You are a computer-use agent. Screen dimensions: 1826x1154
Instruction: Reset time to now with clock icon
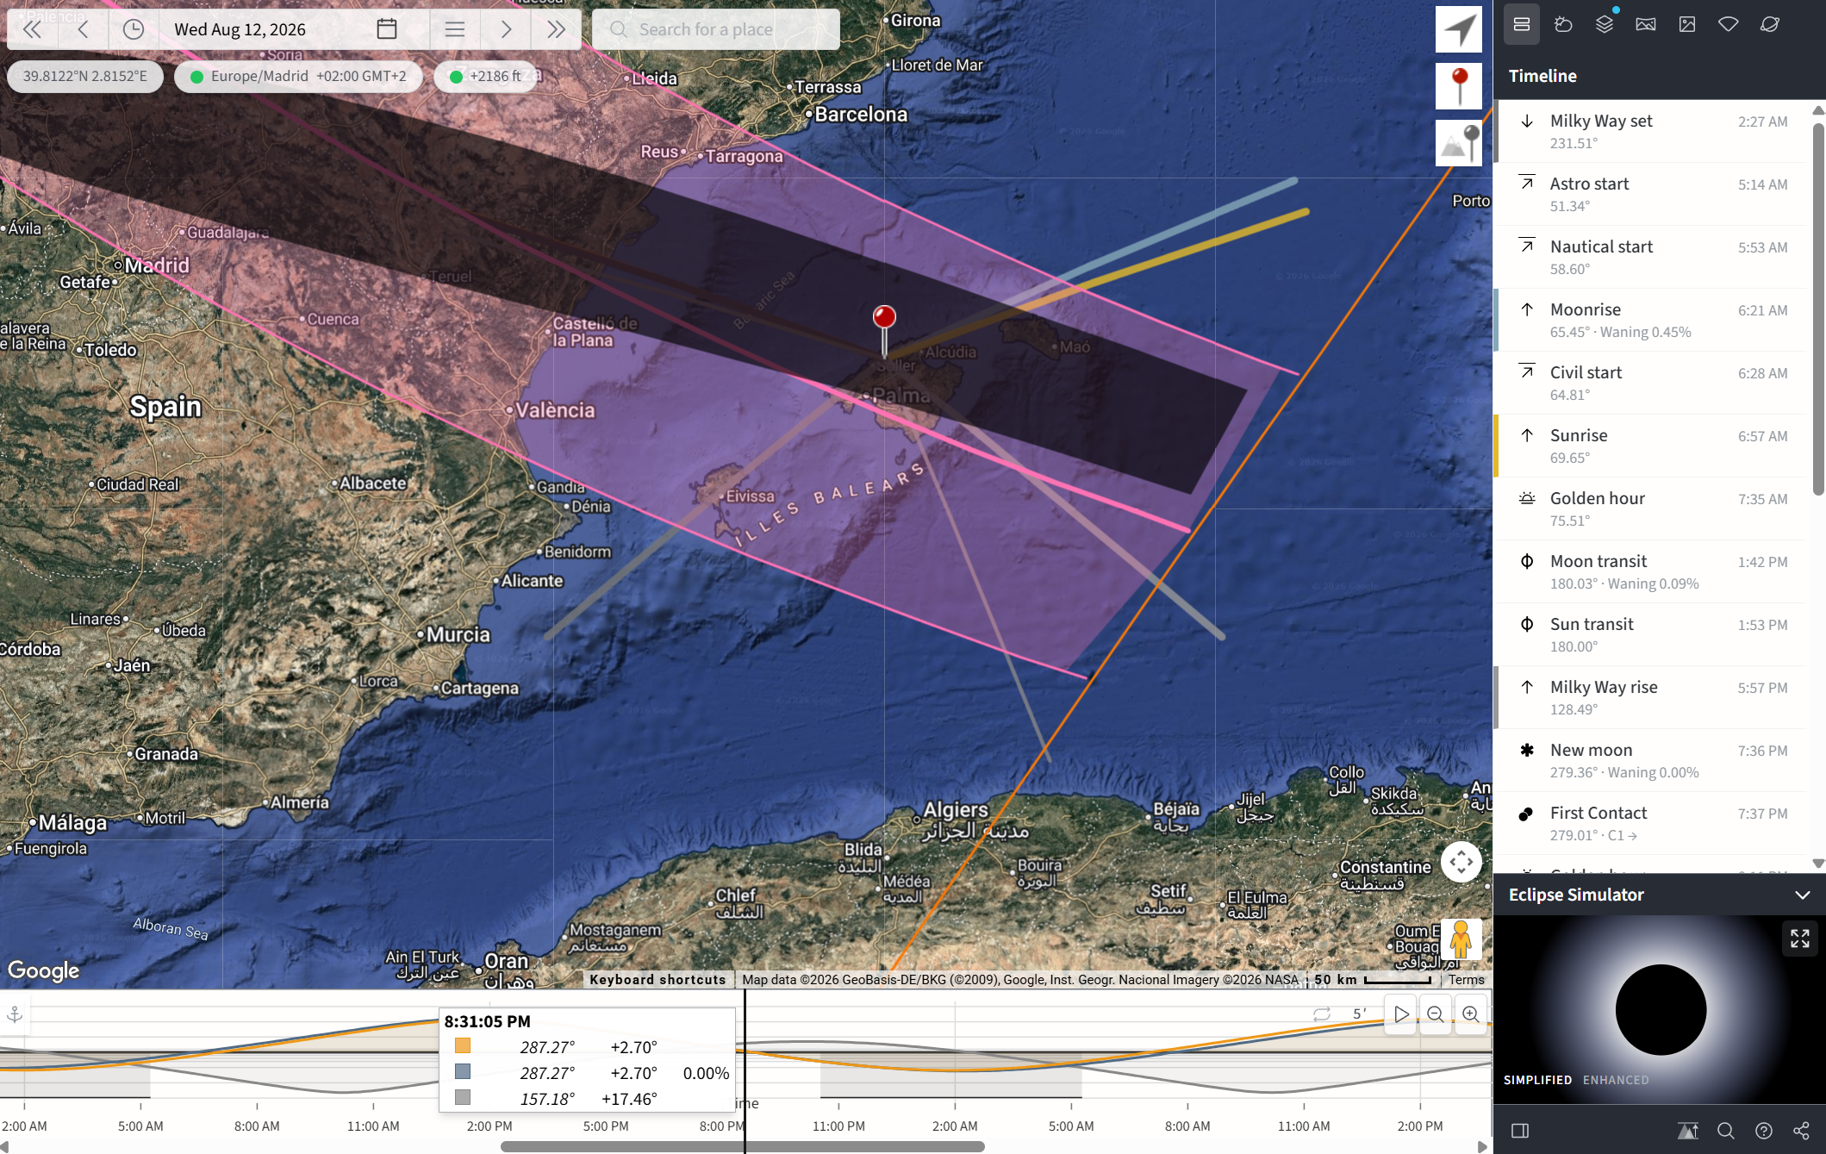click(134, 29)
